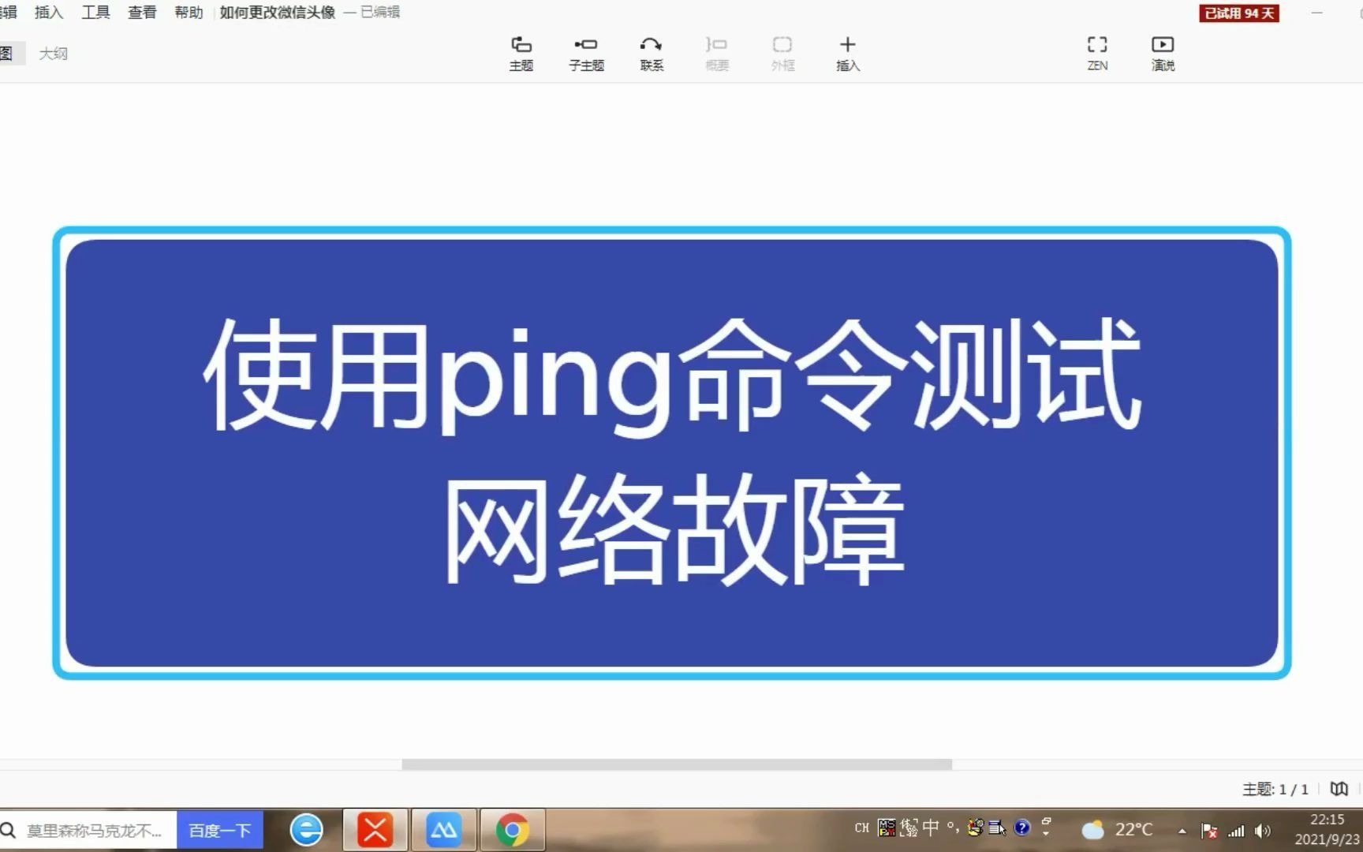Switch to the 大纲 outline tab
The height and width of the screenshot is (852, 1363).
pos(54,54)
